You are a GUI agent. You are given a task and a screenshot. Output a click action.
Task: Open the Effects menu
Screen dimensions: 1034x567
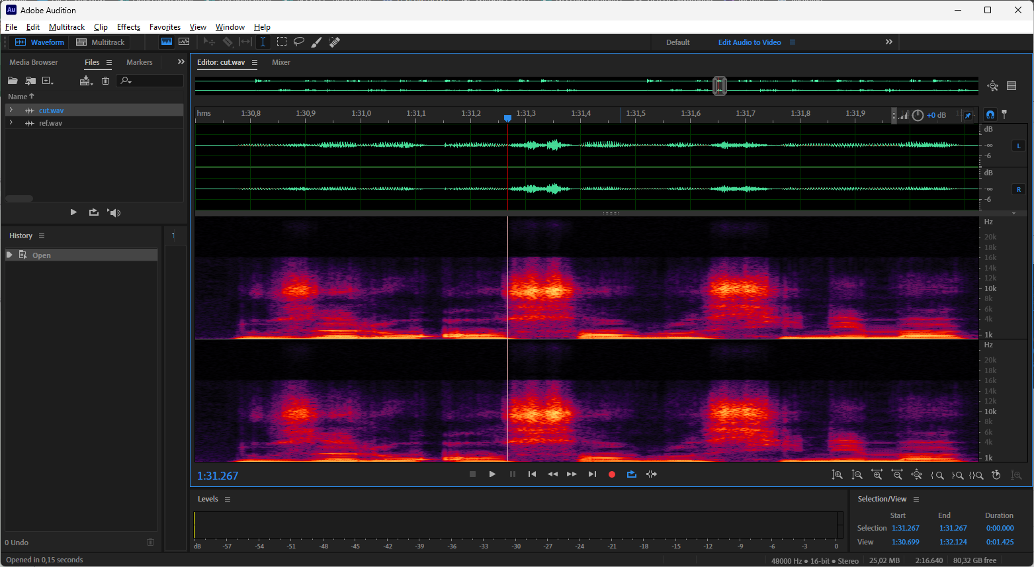point(128,27)
